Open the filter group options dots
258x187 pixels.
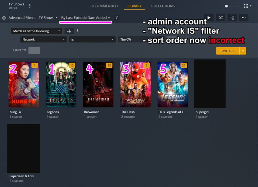(x=78, y=31)
